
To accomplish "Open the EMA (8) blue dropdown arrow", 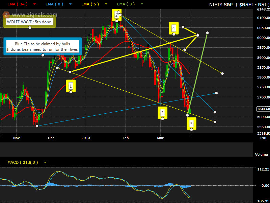I will pos(70,4).
